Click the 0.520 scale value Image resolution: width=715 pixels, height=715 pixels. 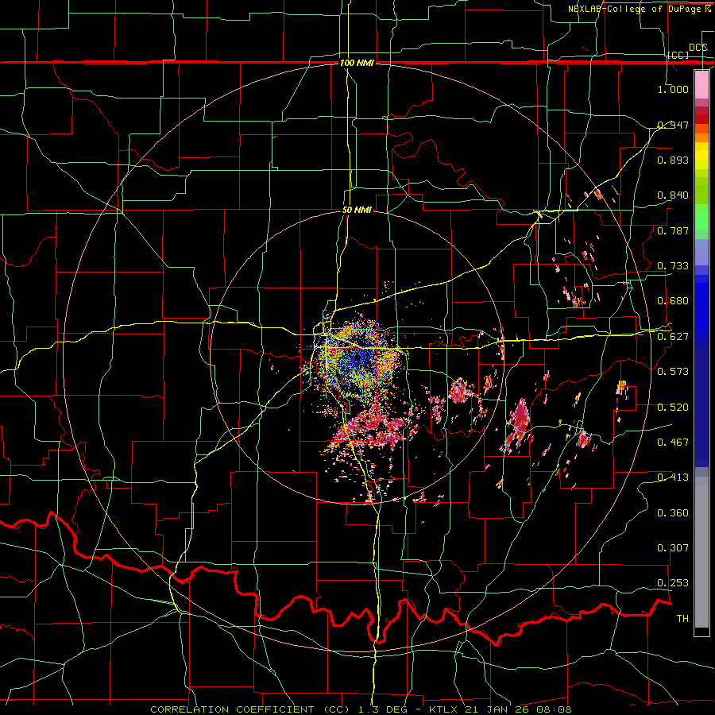click(x=673, y=407)
